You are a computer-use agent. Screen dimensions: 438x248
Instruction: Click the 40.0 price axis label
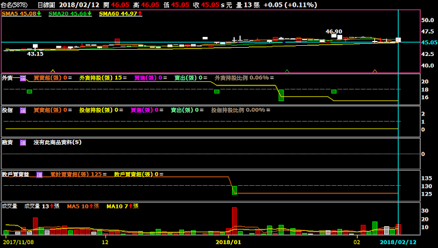(x=427, y=66)
